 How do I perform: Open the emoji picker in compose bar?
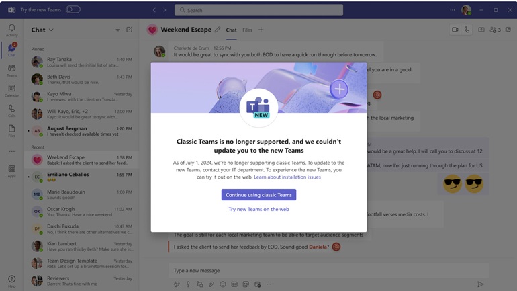[x=223, y=284]
